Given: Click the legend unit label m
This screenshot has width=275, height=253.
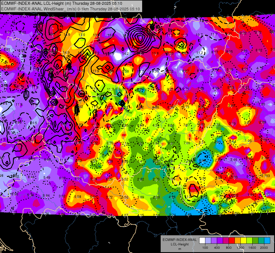Looking at the screenshot, I should (x=179, y=249).
